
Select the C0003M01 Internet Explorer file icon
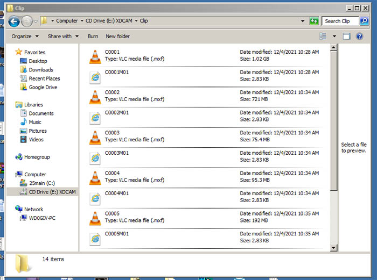(95, 157)
